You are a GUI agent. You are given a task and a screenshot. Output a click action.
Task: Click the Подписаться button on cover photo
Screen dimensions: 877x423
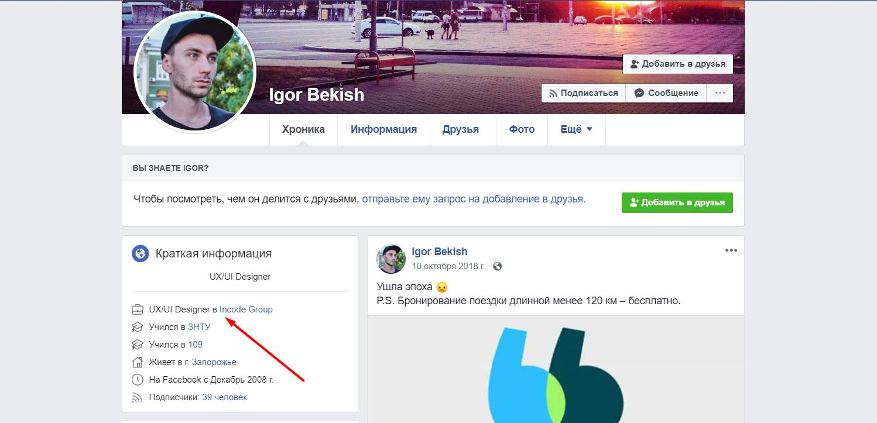click(583, 93)
